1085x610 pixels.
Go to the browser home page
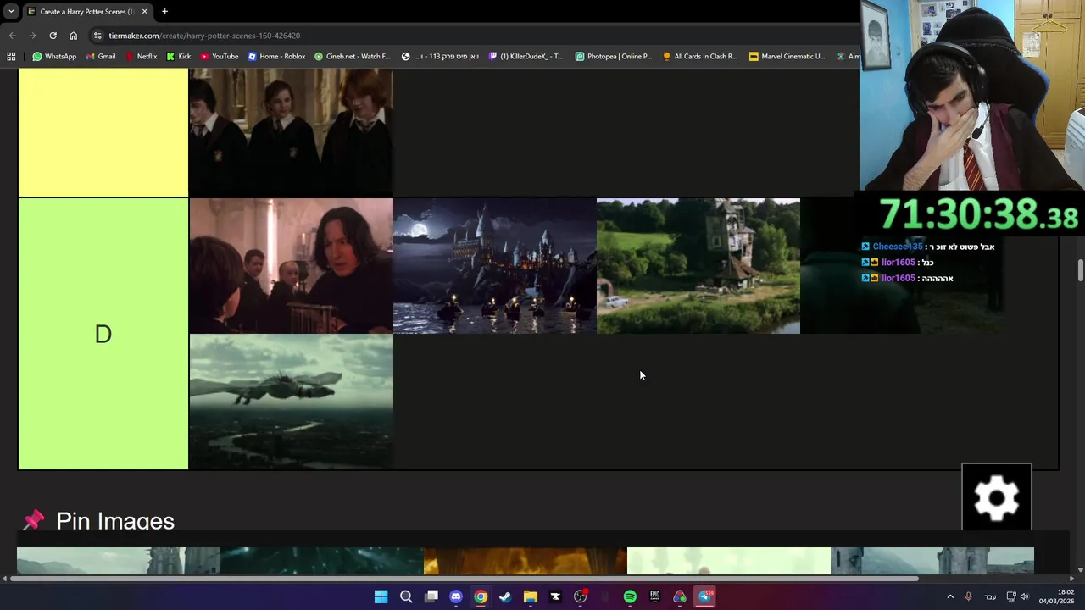click(x=73, y=36)
